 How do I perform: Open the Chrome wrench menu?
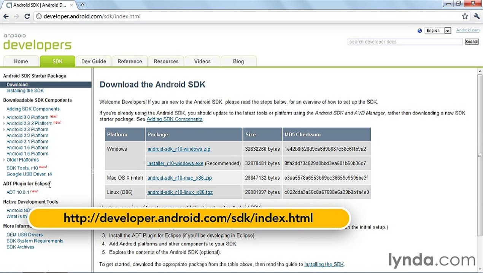477,16
